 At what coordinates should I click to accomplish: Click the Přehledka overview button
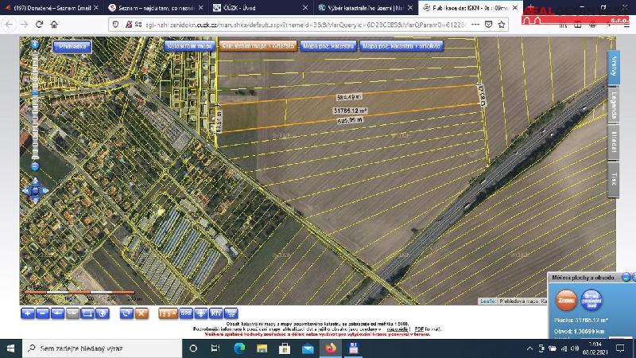72,47
